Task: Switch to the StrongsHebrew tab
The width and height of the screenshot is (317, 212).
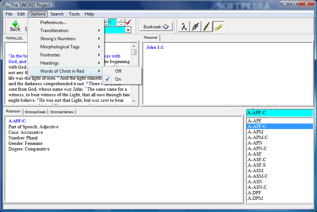Action: pos(62,112)
